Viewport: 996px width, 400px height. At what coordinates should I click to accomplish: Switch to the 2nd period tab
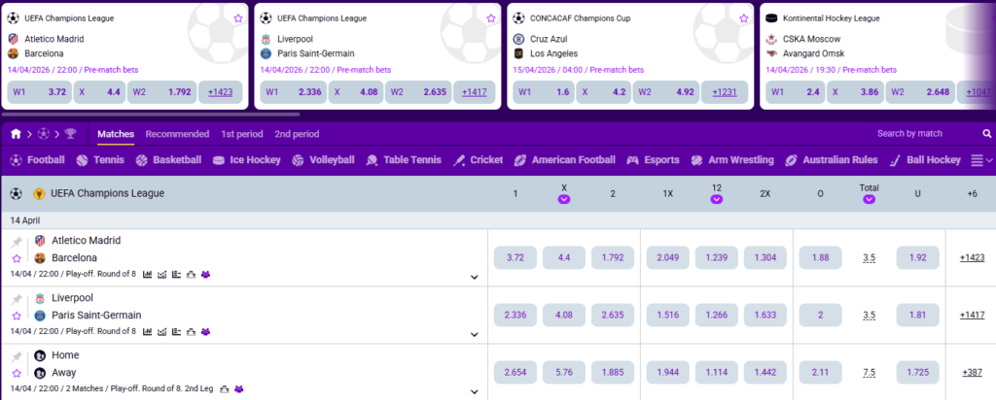pyautogui.click(x=297, y=134)
